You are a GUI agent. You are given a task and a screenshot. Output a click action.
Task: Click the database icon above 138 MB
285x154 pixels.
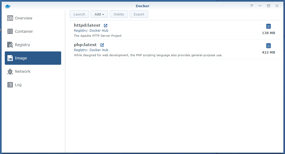click(269, 26)
